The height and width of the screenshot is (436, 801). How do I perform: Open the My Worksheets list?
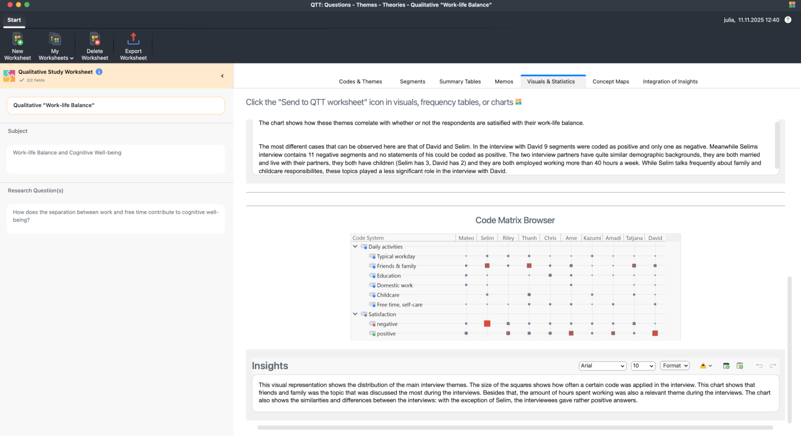pos(56,46)
